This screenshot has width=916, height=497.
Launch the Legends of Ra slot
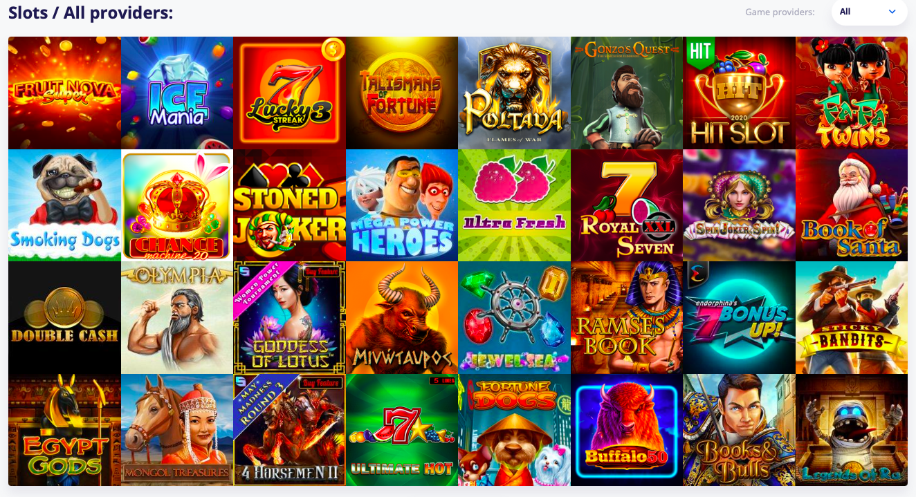tap(852, 430)
